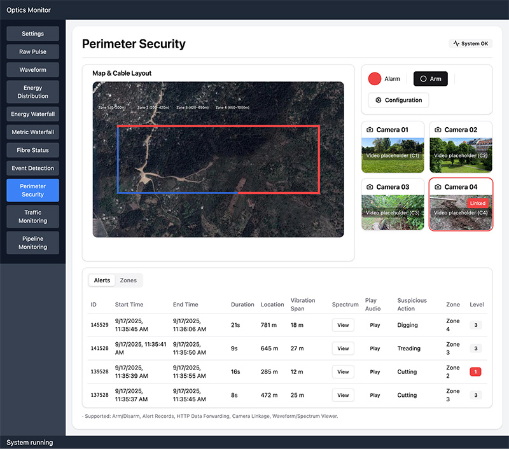Click the camera icon beside Camera 04

tap(438, 187)
